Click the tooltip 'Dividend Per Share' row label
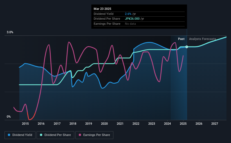This screenshot has width=231, height=143. (x=107, y=19)
